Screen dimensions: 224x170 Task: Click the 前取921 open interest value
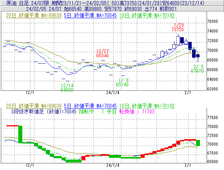click(168, 9)
